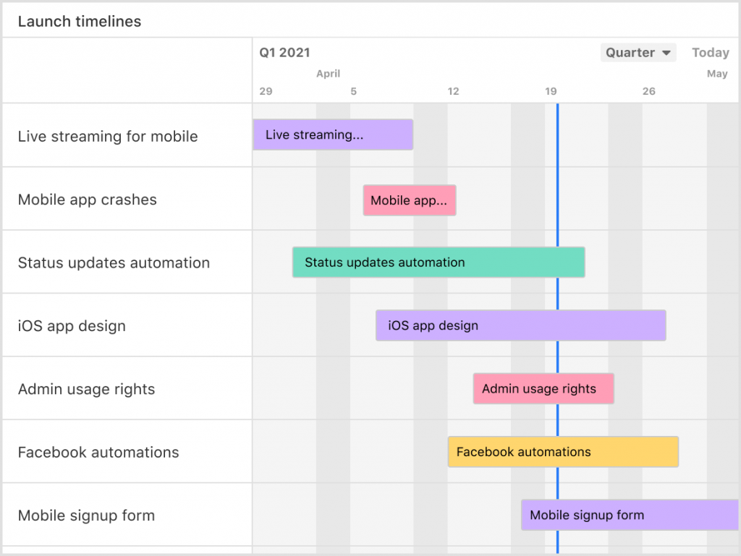Select the Live streaming timeline bar
The height and width of the screenshot is (556, 741).
coord(333,135)
